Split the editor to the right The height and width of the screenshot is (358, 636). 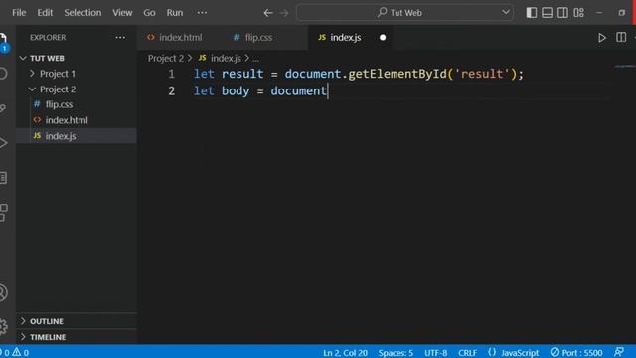621,38
